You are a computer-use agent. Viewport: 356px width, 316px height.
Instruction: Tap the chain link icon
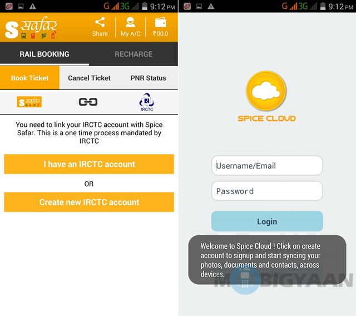click(x=88, y=102)
